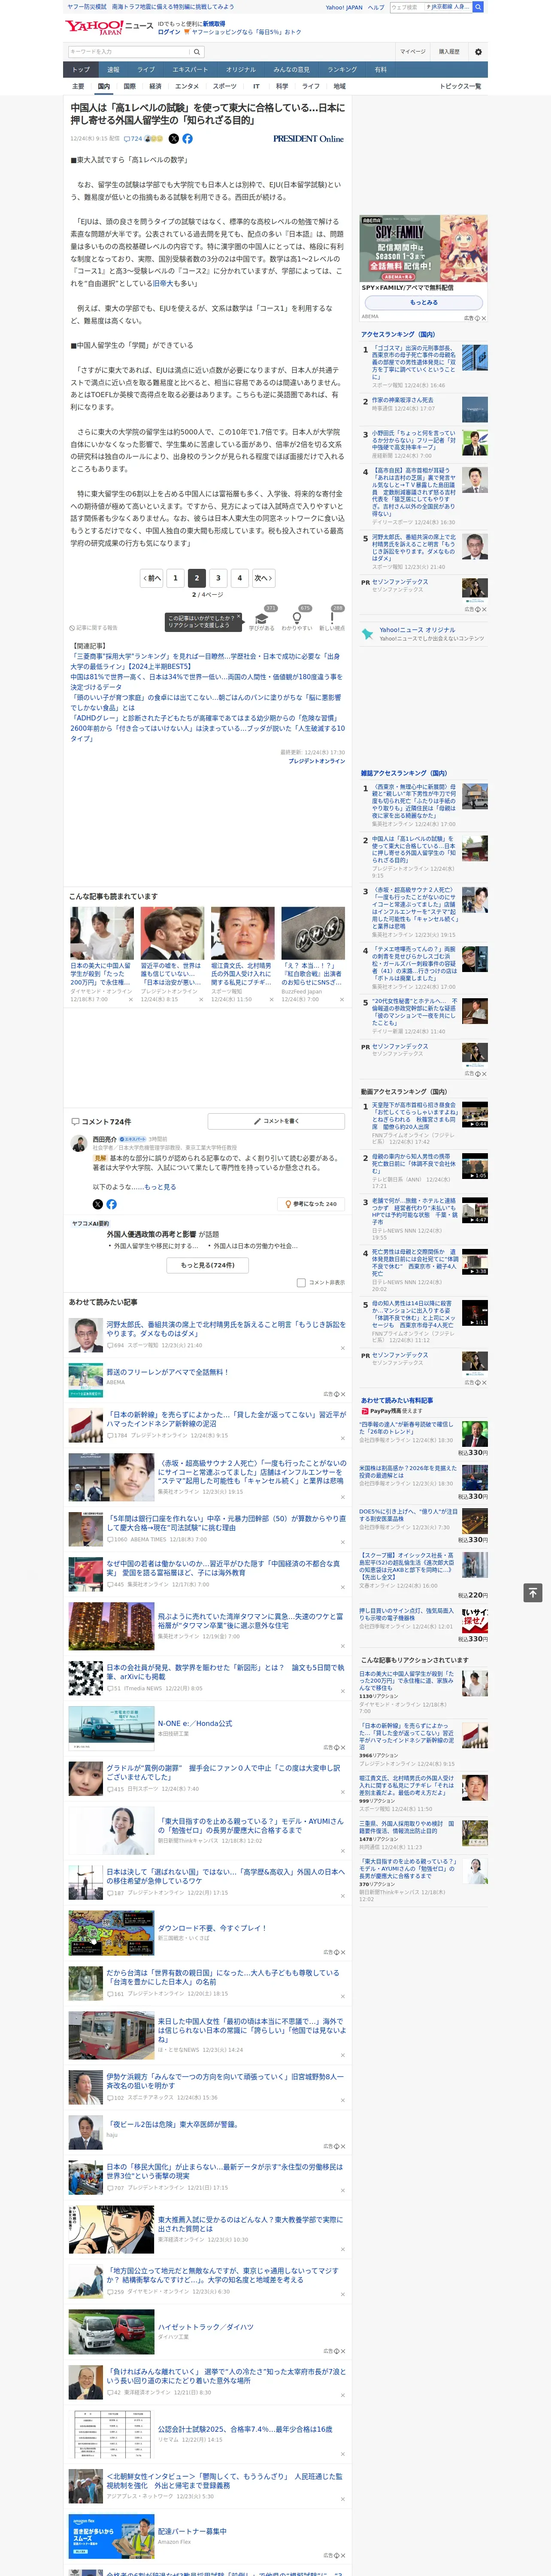Click 参考になった 240 button
The width and height of the screenshot is (551, 2576).
click(311, 1204)
